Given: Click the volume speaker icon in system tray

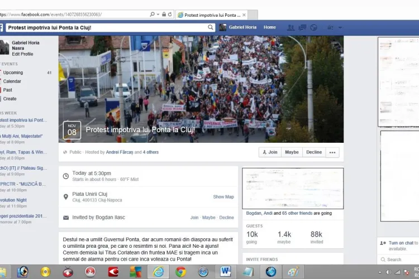Looking at the screenshot, I should tap(388, 272).
